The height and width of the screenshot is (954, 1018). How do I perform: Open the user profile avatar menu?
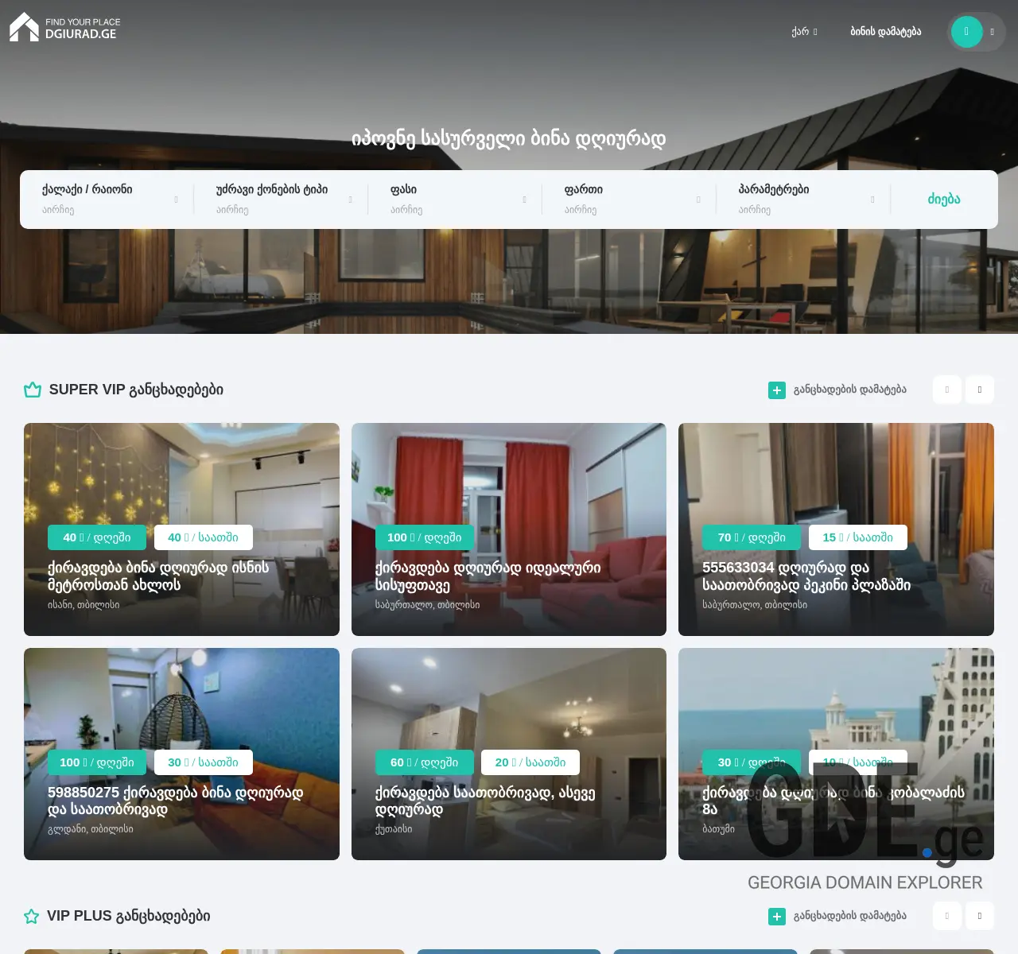[967, 32]
